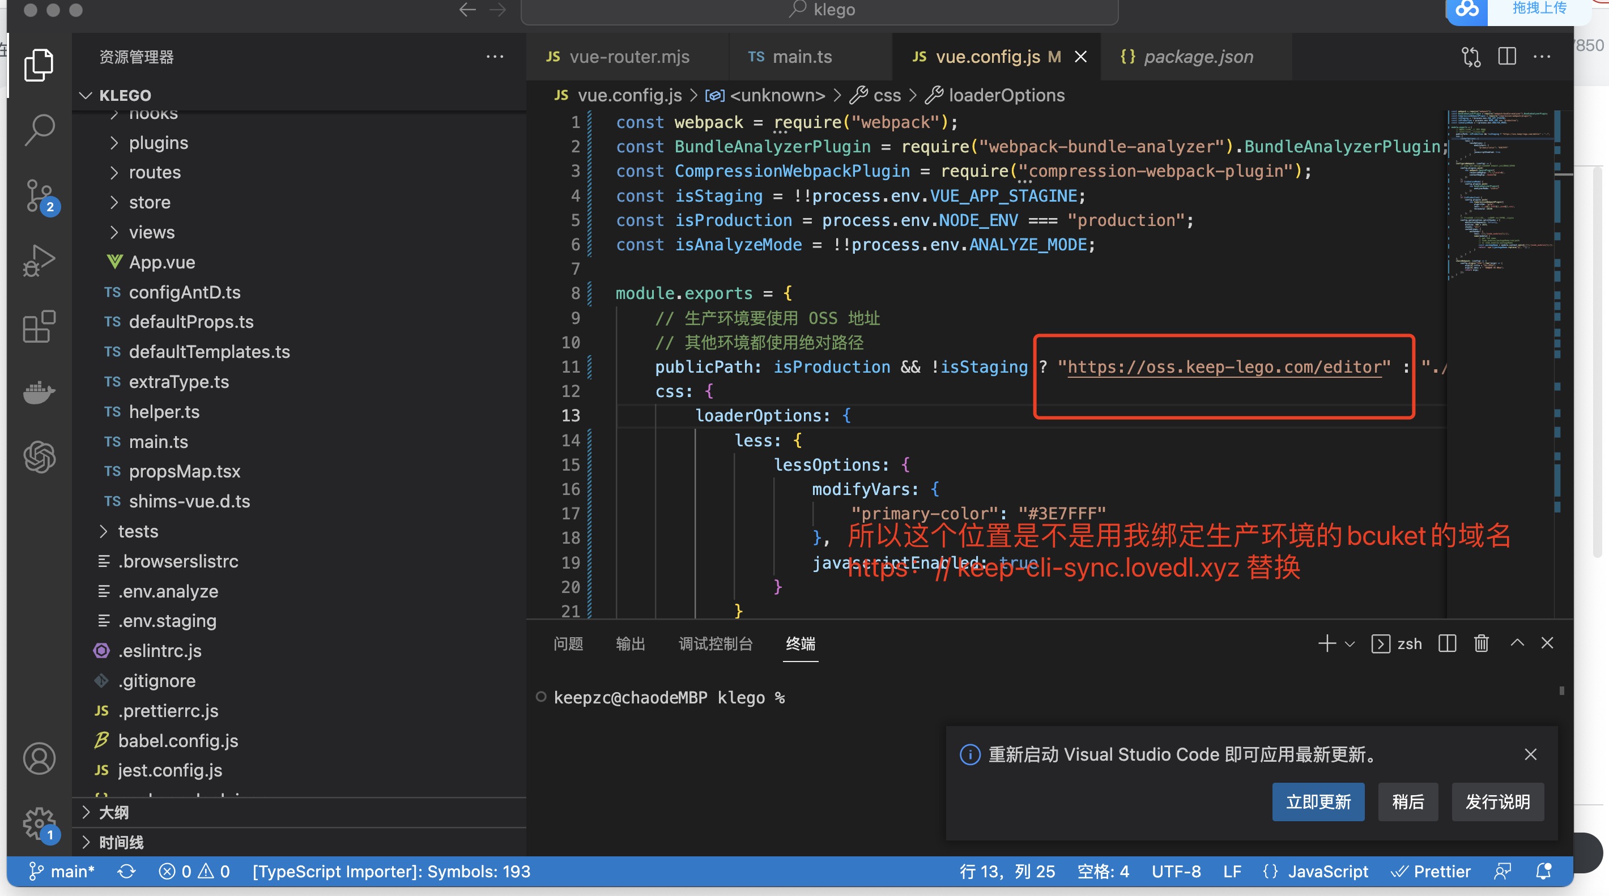1609x896 pixels.
Task: Split the editor to the right
Action: [x=1506, y=57]
